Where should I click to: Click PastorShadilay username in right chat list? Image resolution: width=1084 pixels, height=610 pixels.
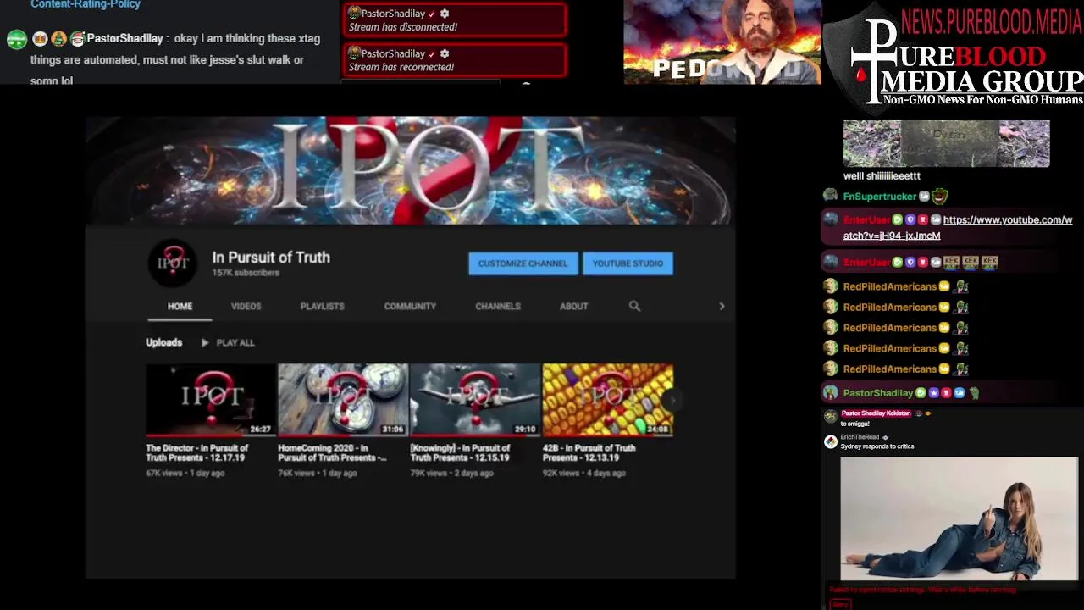877,393
